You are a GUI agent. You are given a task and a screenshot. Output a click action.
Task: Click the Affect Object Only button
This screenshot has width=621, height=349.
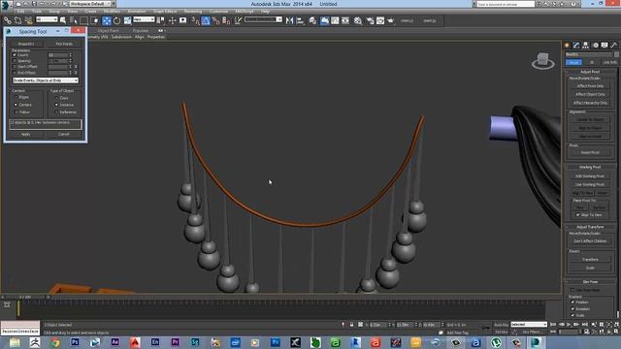pos(590,95)
